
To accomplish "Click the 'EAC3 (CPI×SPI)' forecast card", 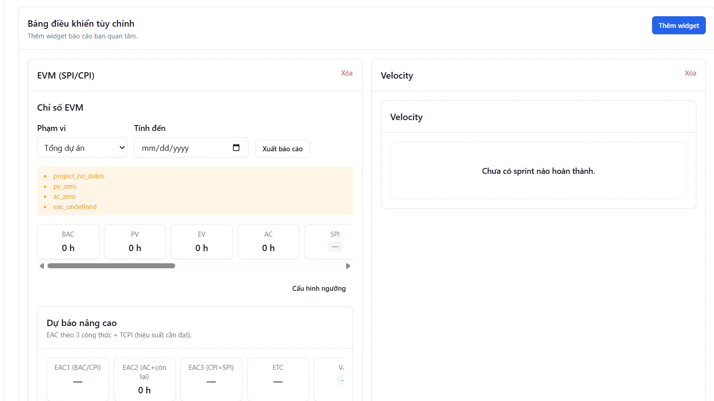I will pos(211,379).
